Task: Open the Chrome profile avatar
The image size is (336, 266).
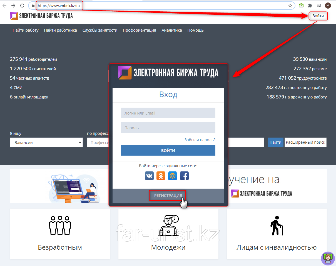Action: click(x=328, y=6)
